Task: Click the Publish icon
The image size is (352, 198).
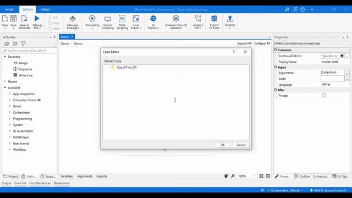Action: pyautogui.click(x=230, y=19)
